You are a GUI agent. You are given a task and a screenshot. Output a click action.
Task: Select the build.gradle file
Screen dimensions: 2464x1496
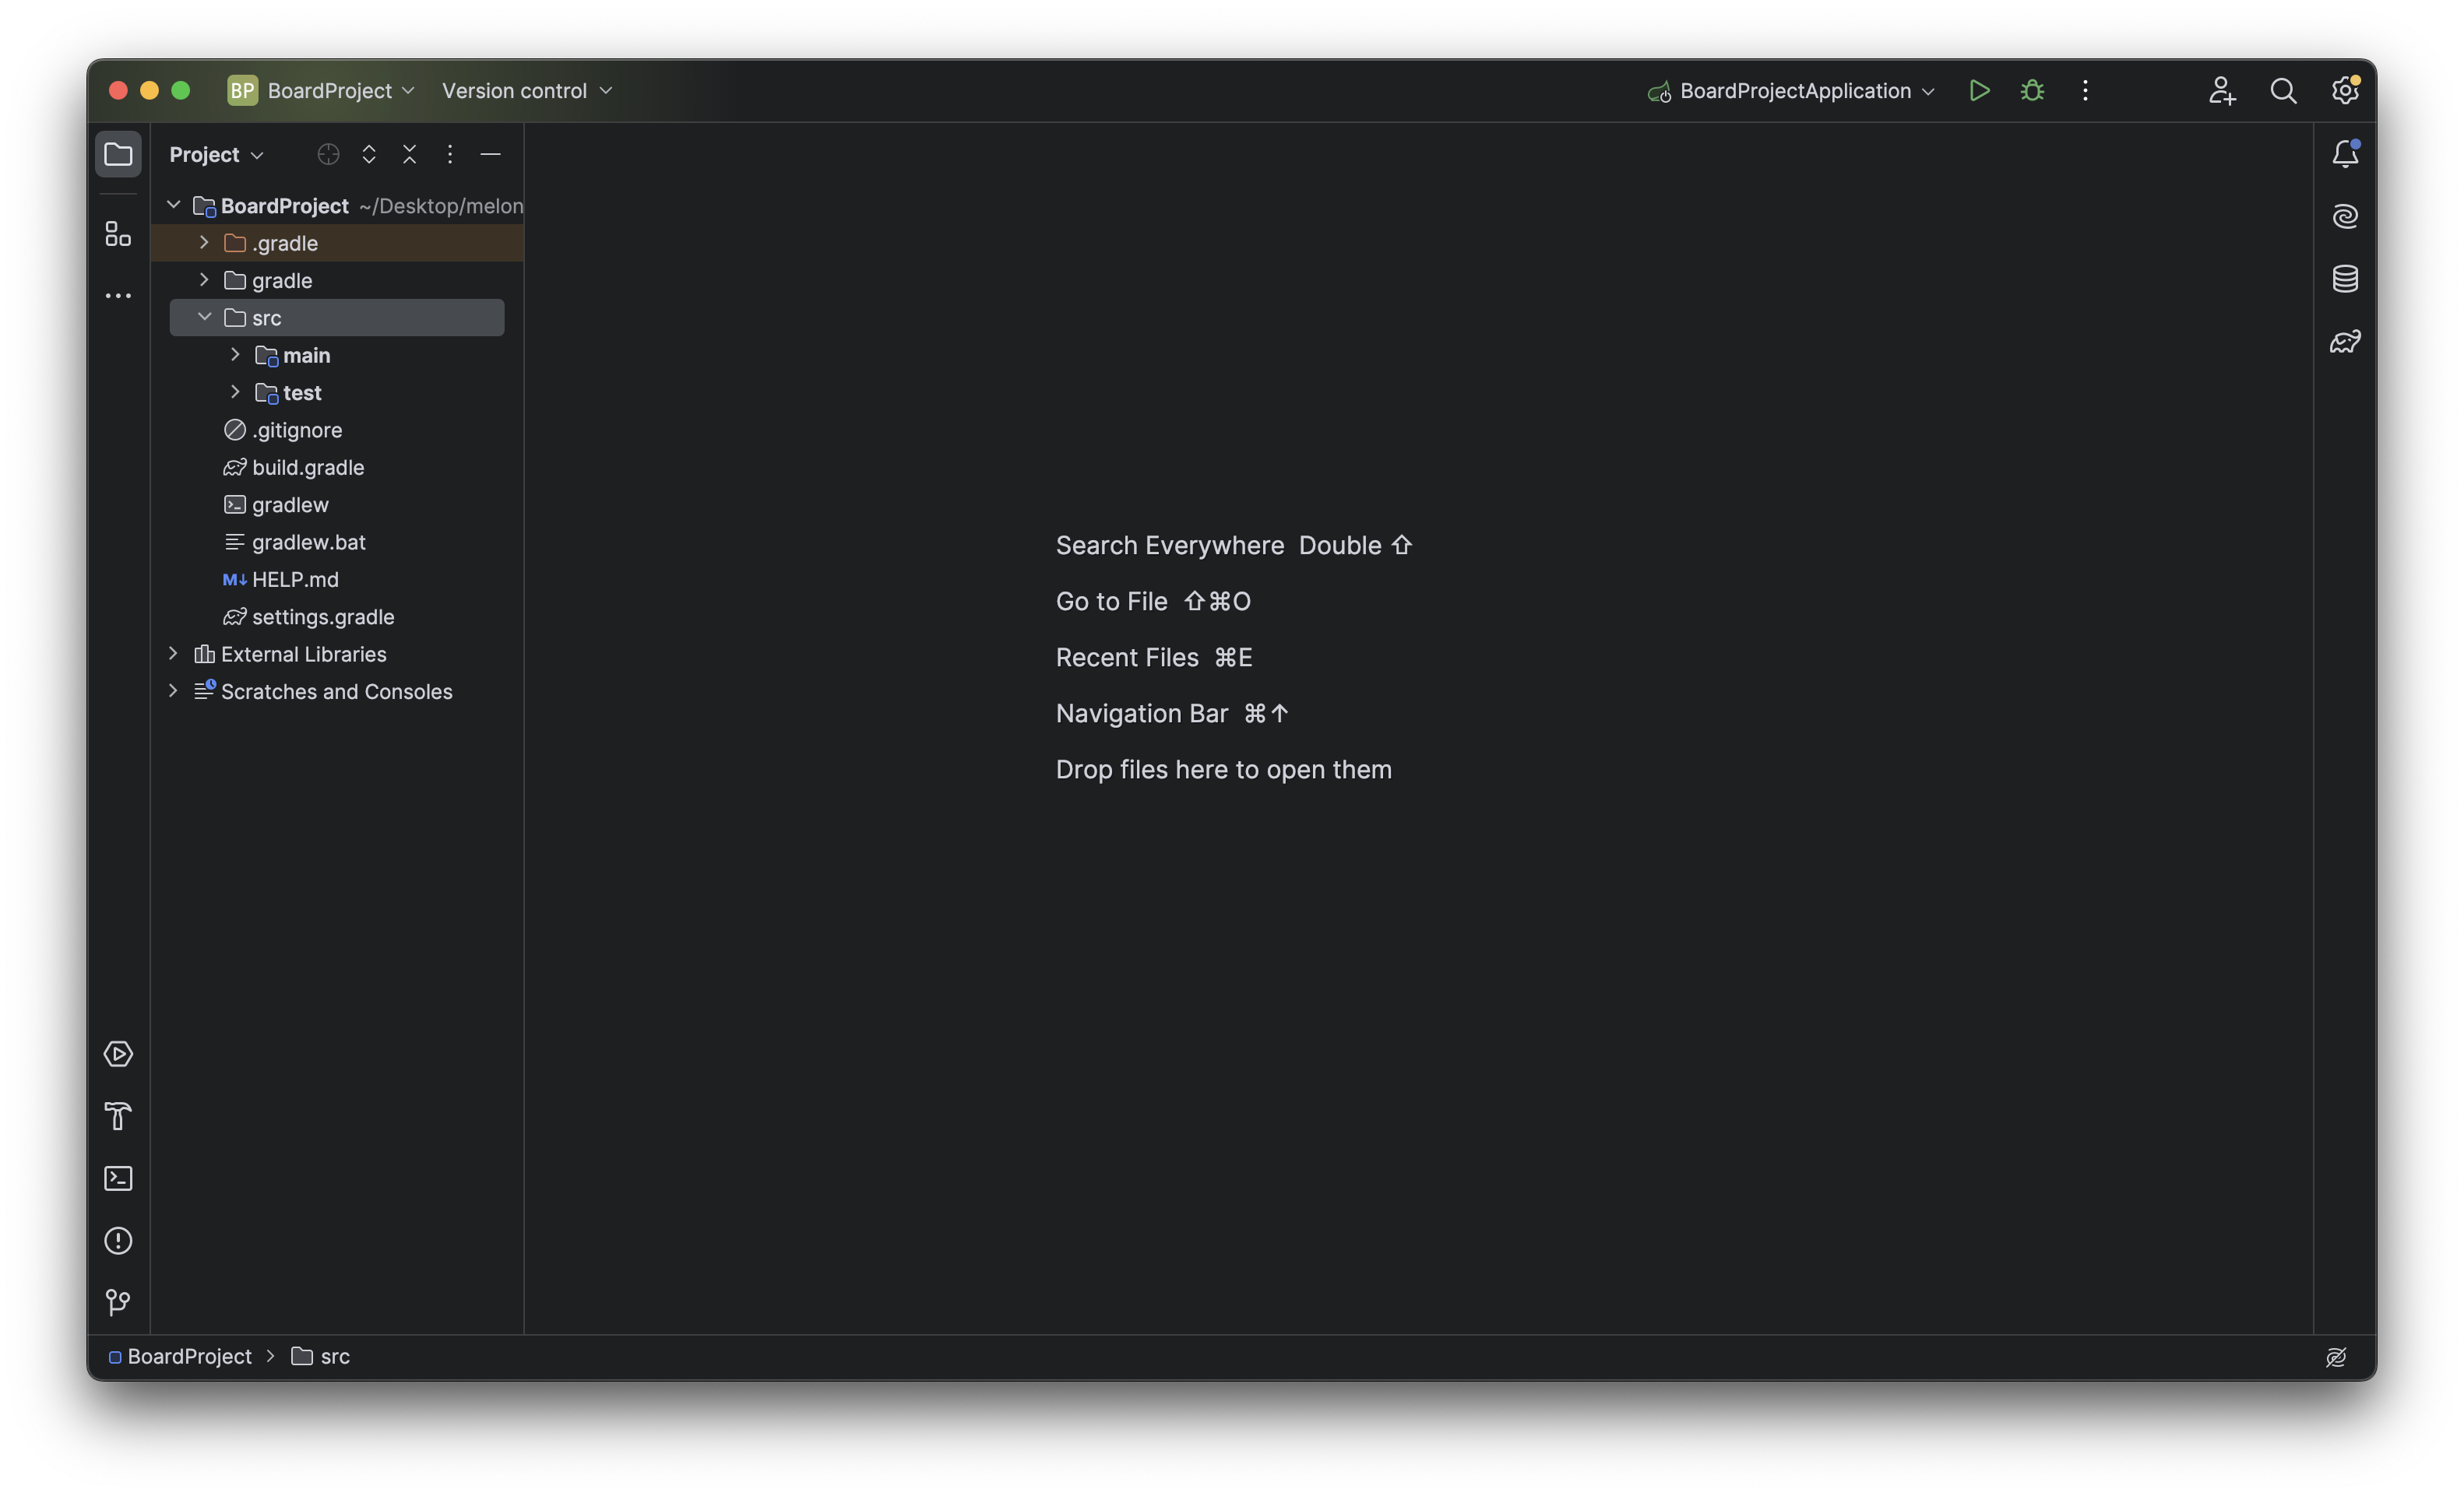(307, 468)
